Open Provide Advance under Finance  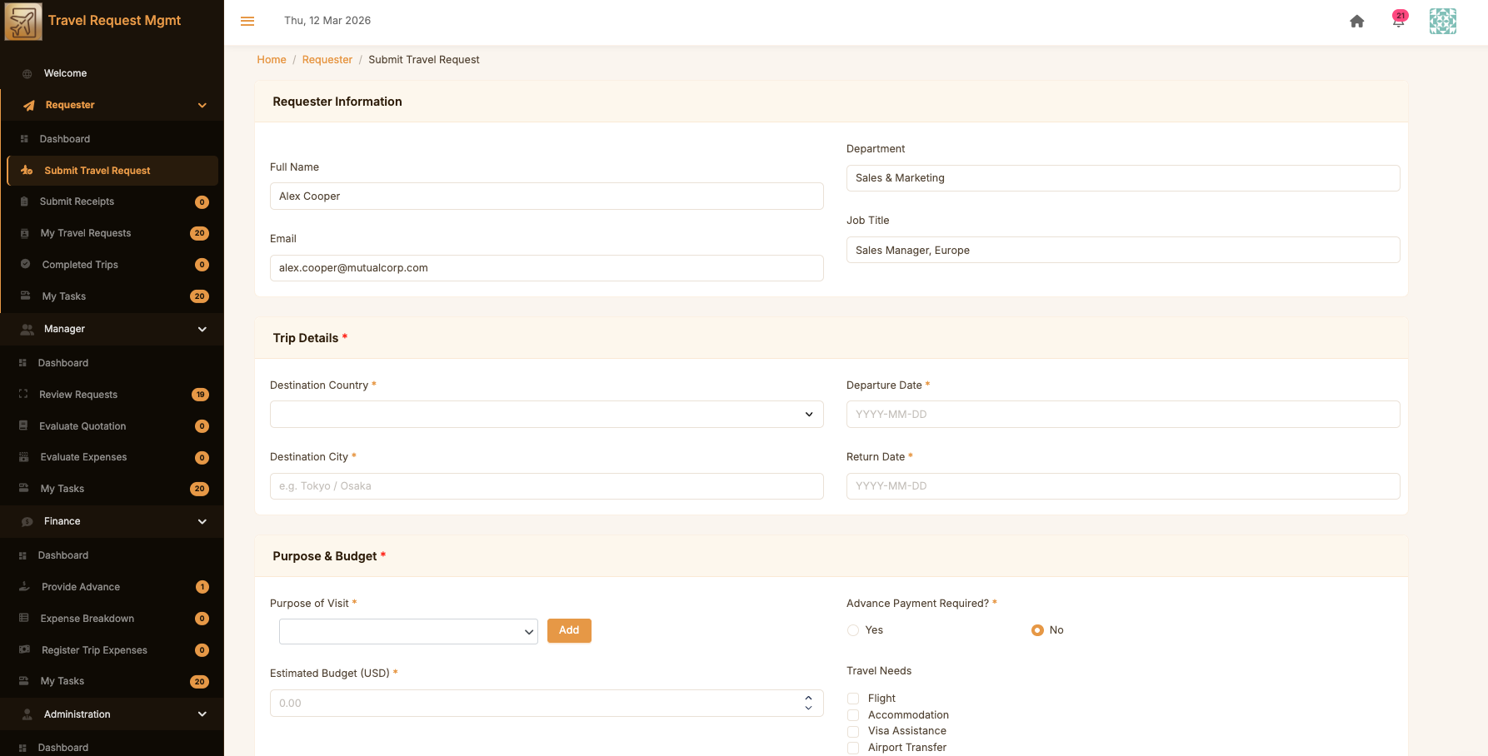(81, 587)
